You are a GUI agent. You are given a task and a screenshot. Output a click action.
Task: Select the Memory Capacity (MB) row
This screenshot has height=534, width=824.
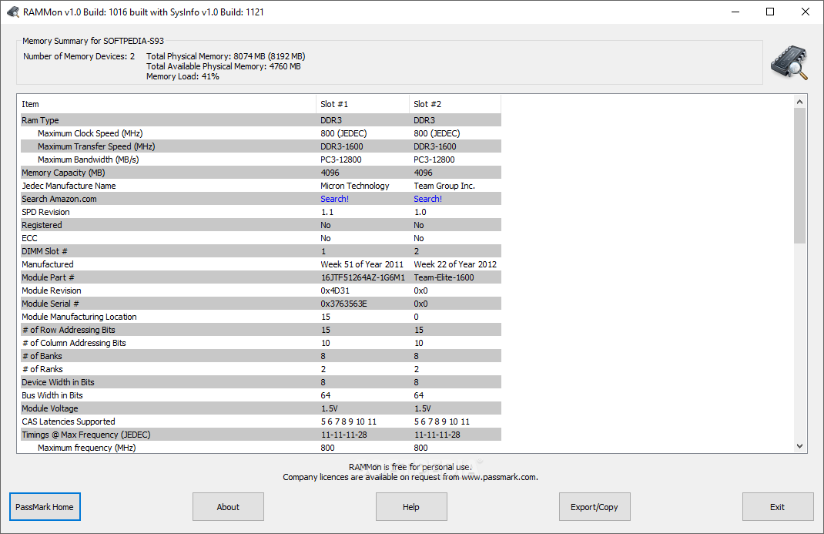click(260, 173)
